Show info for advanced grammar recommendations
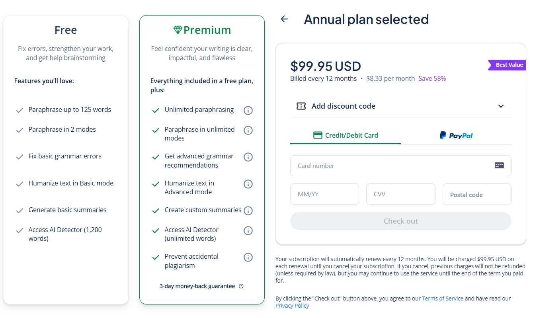The image size is (533, 318). pos(248,157)
